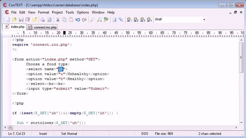Screen dimensions: 246x138
Task: Click the 'Choose a food type:' line
Action: coord(48,64)
